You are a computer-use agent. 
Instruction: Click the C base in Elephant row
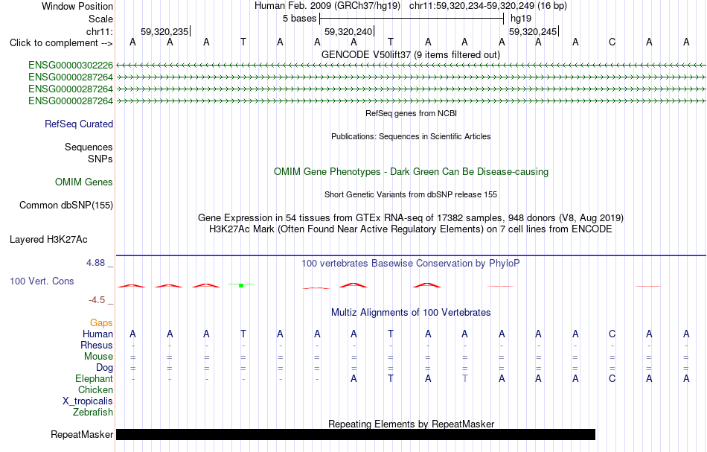click(x=612, y=378)
